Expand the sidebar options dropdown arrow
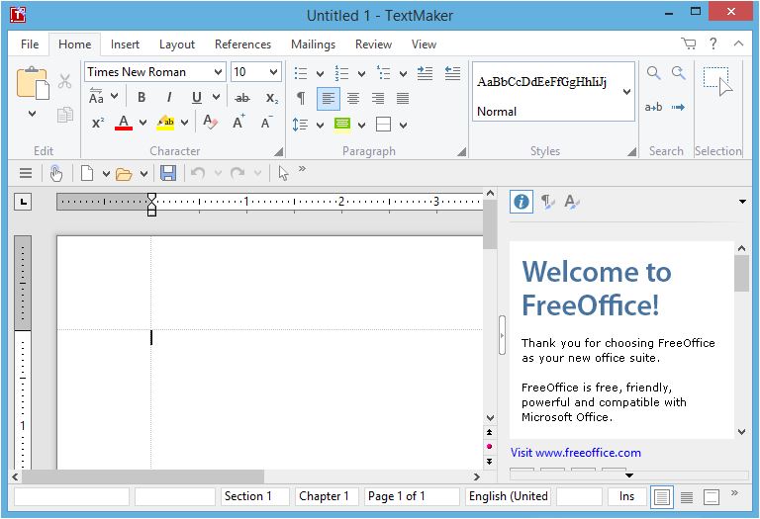 tap(742, 202)
